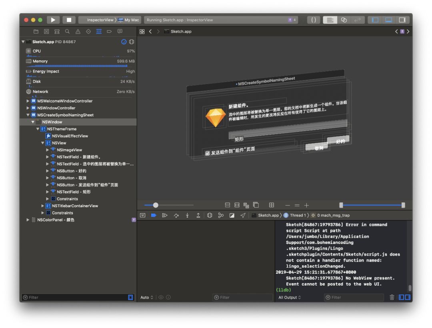Toggle the bottom debug area panel
The height and width of the screenshot is (328, 432).
click(x=388, y=20)
